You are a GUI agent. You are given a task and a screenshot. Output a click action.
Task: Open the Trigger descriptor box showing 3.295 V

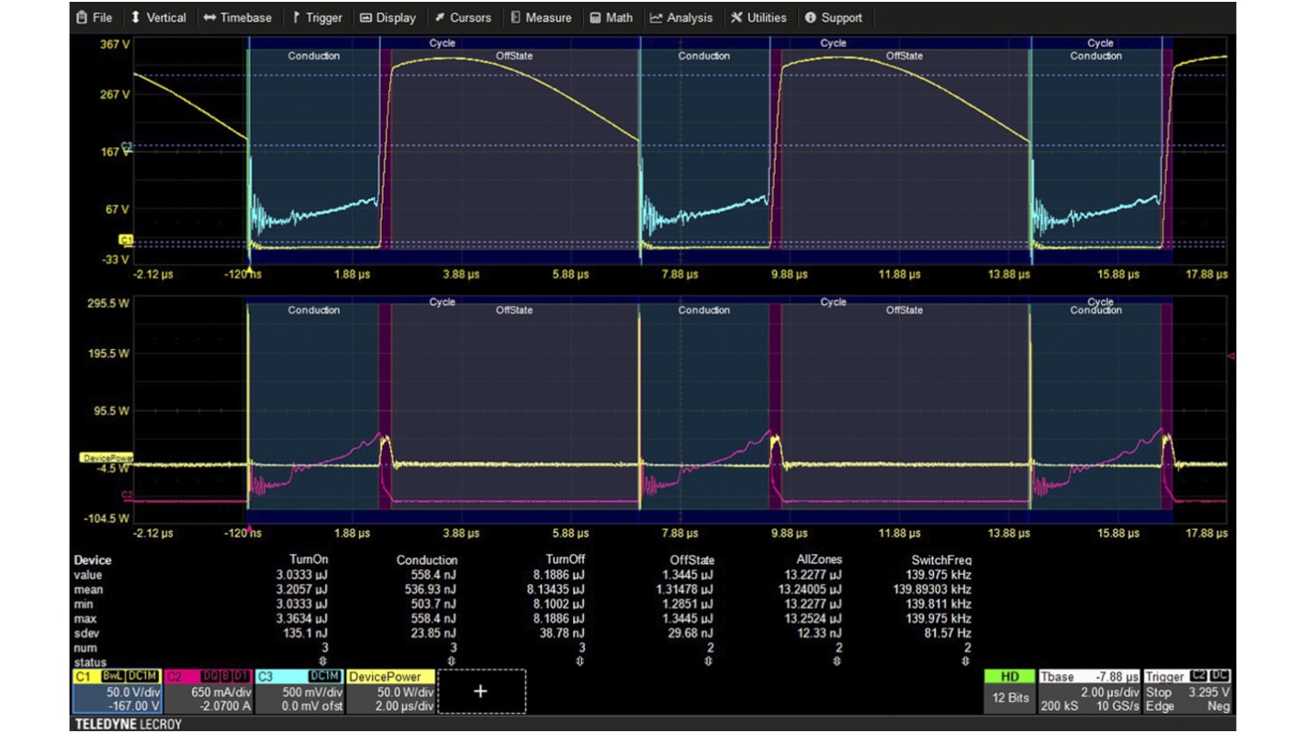pyautogui.click(x=1187, y=690)
